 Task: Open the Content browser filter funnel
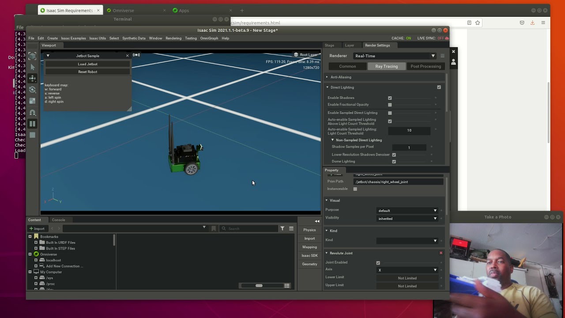(282, 228)
